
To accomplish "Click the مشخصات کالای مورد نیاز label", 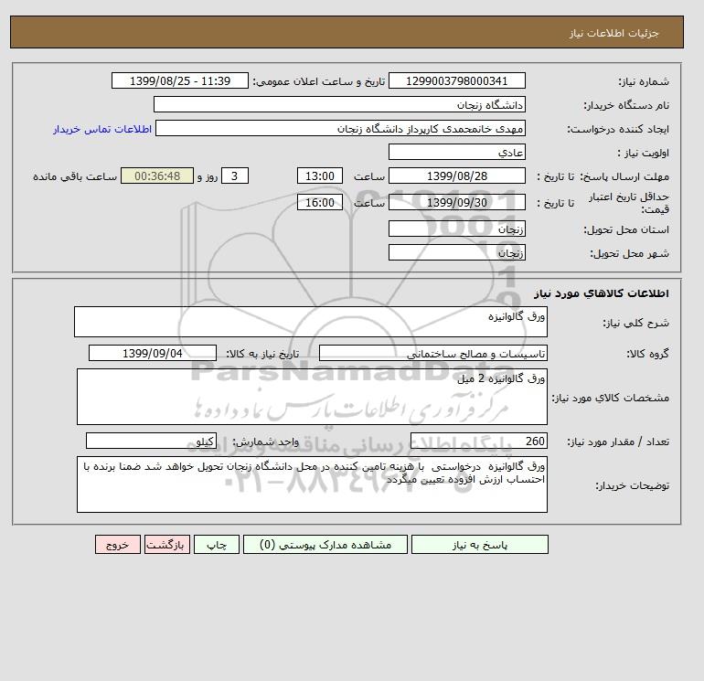I will (610, 398).
